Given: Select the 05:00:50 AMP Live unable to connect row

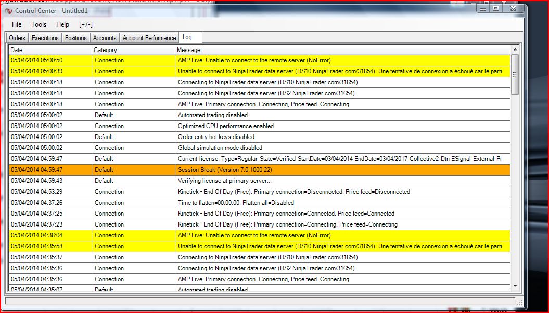Looking at the screenshot, I should (x=260, y=60).
